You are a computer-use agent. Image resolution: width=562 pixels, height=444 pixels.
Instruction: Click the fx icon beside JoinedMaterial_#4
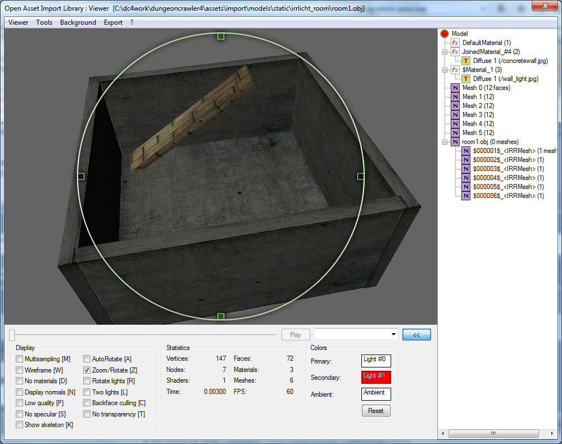click(455, 52)
